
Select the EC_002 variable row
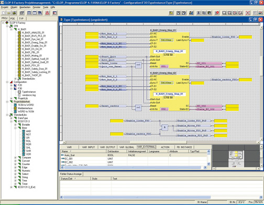click(134, 162)
